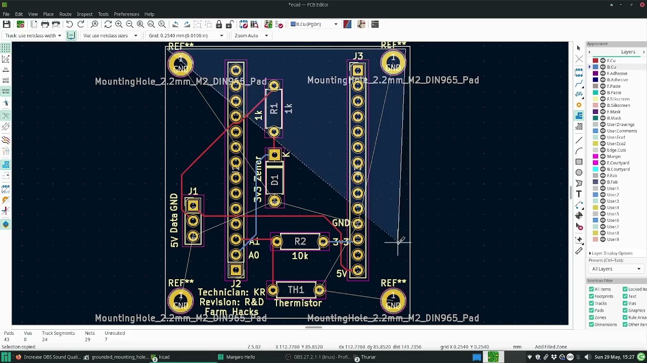Select the Draw Rectangle tool
This screenshot has width=647, height=363.
point(579,162)
